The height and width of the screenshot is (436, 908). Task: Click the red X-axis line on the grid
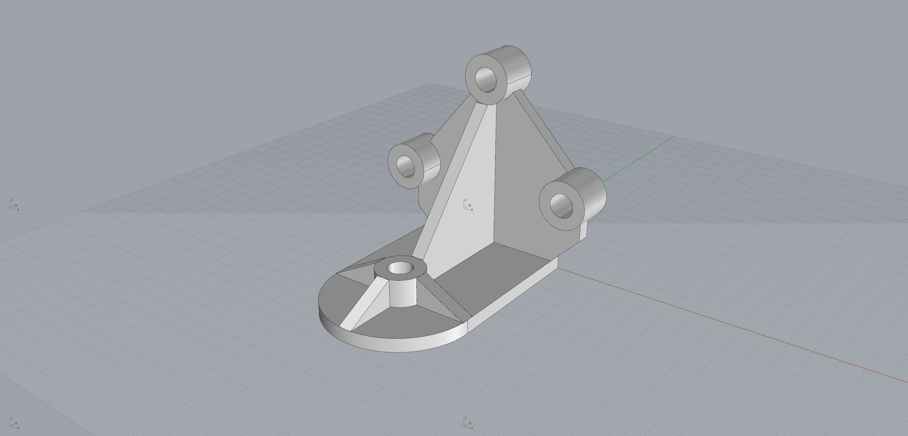click(x=705, y=316)
